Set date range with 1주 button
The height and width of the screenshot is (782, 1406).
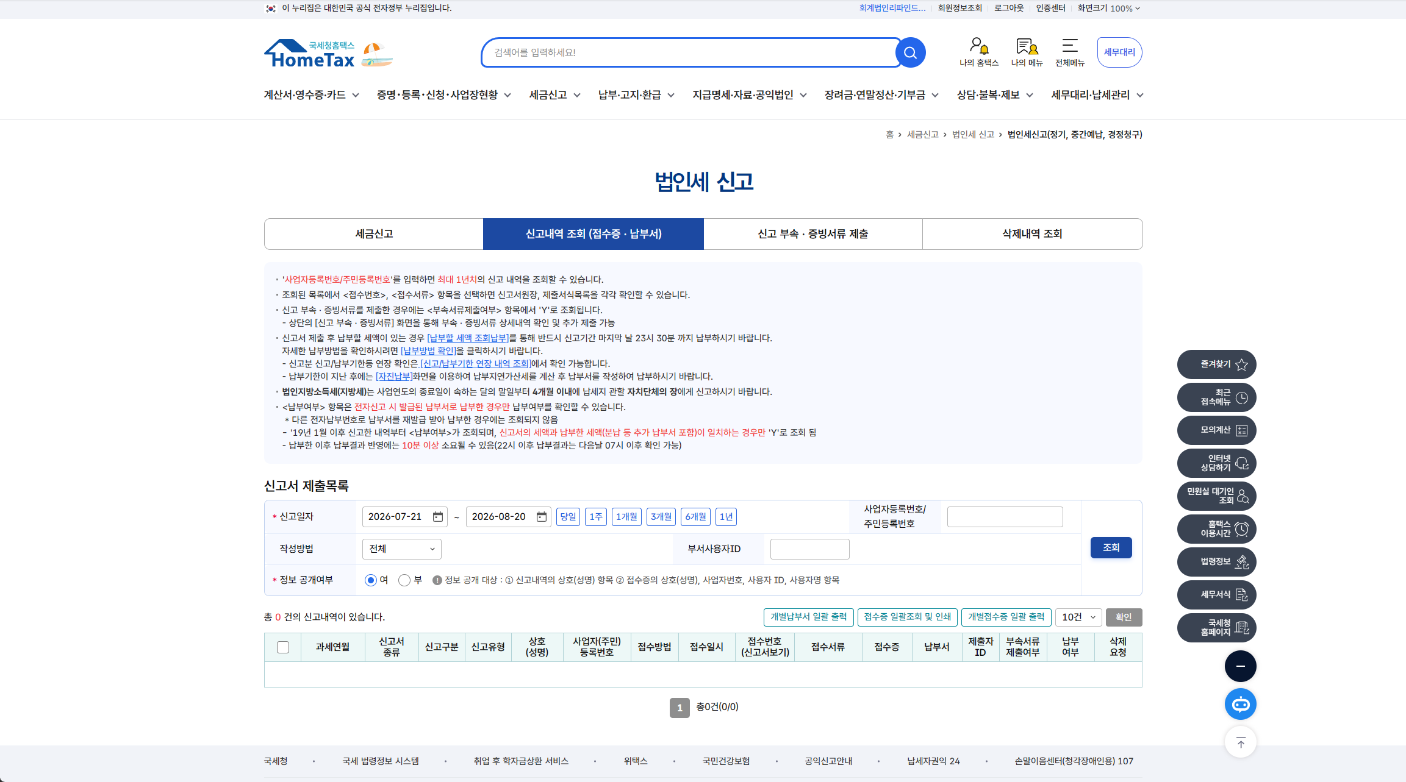pyautogui.click(x=596, y=517)
